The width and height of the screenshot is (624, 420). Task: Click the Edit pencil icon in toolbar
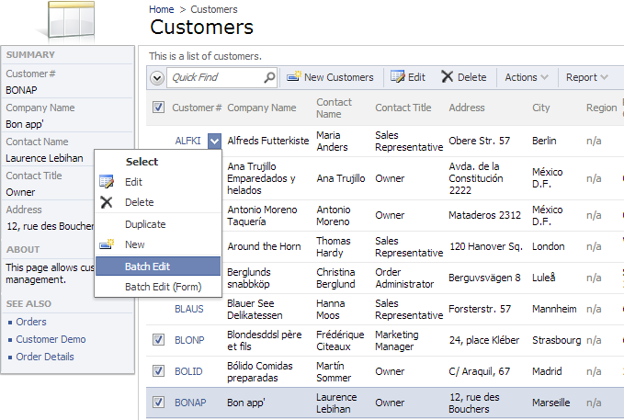click(398, 77)
